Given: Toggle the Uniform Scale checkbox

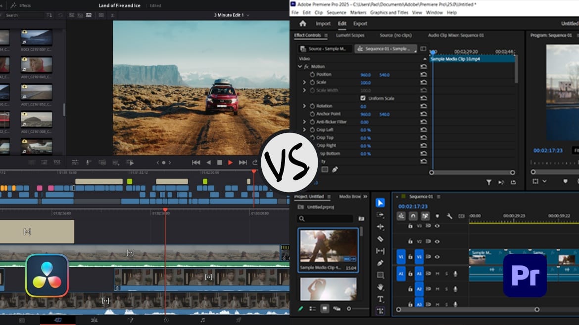Looking at the screenshot, I should [x=363, y=98].
